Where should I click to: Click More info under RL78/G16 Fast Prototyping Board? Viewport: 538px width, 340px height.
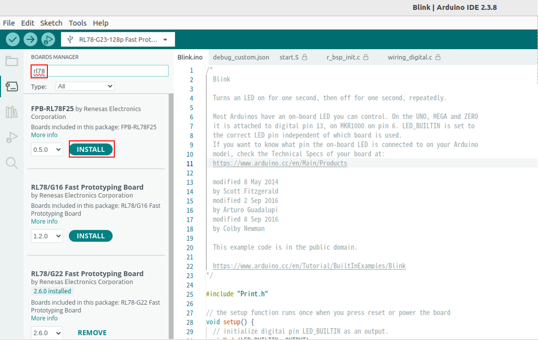pyautogui.click(x=44, y=221)
